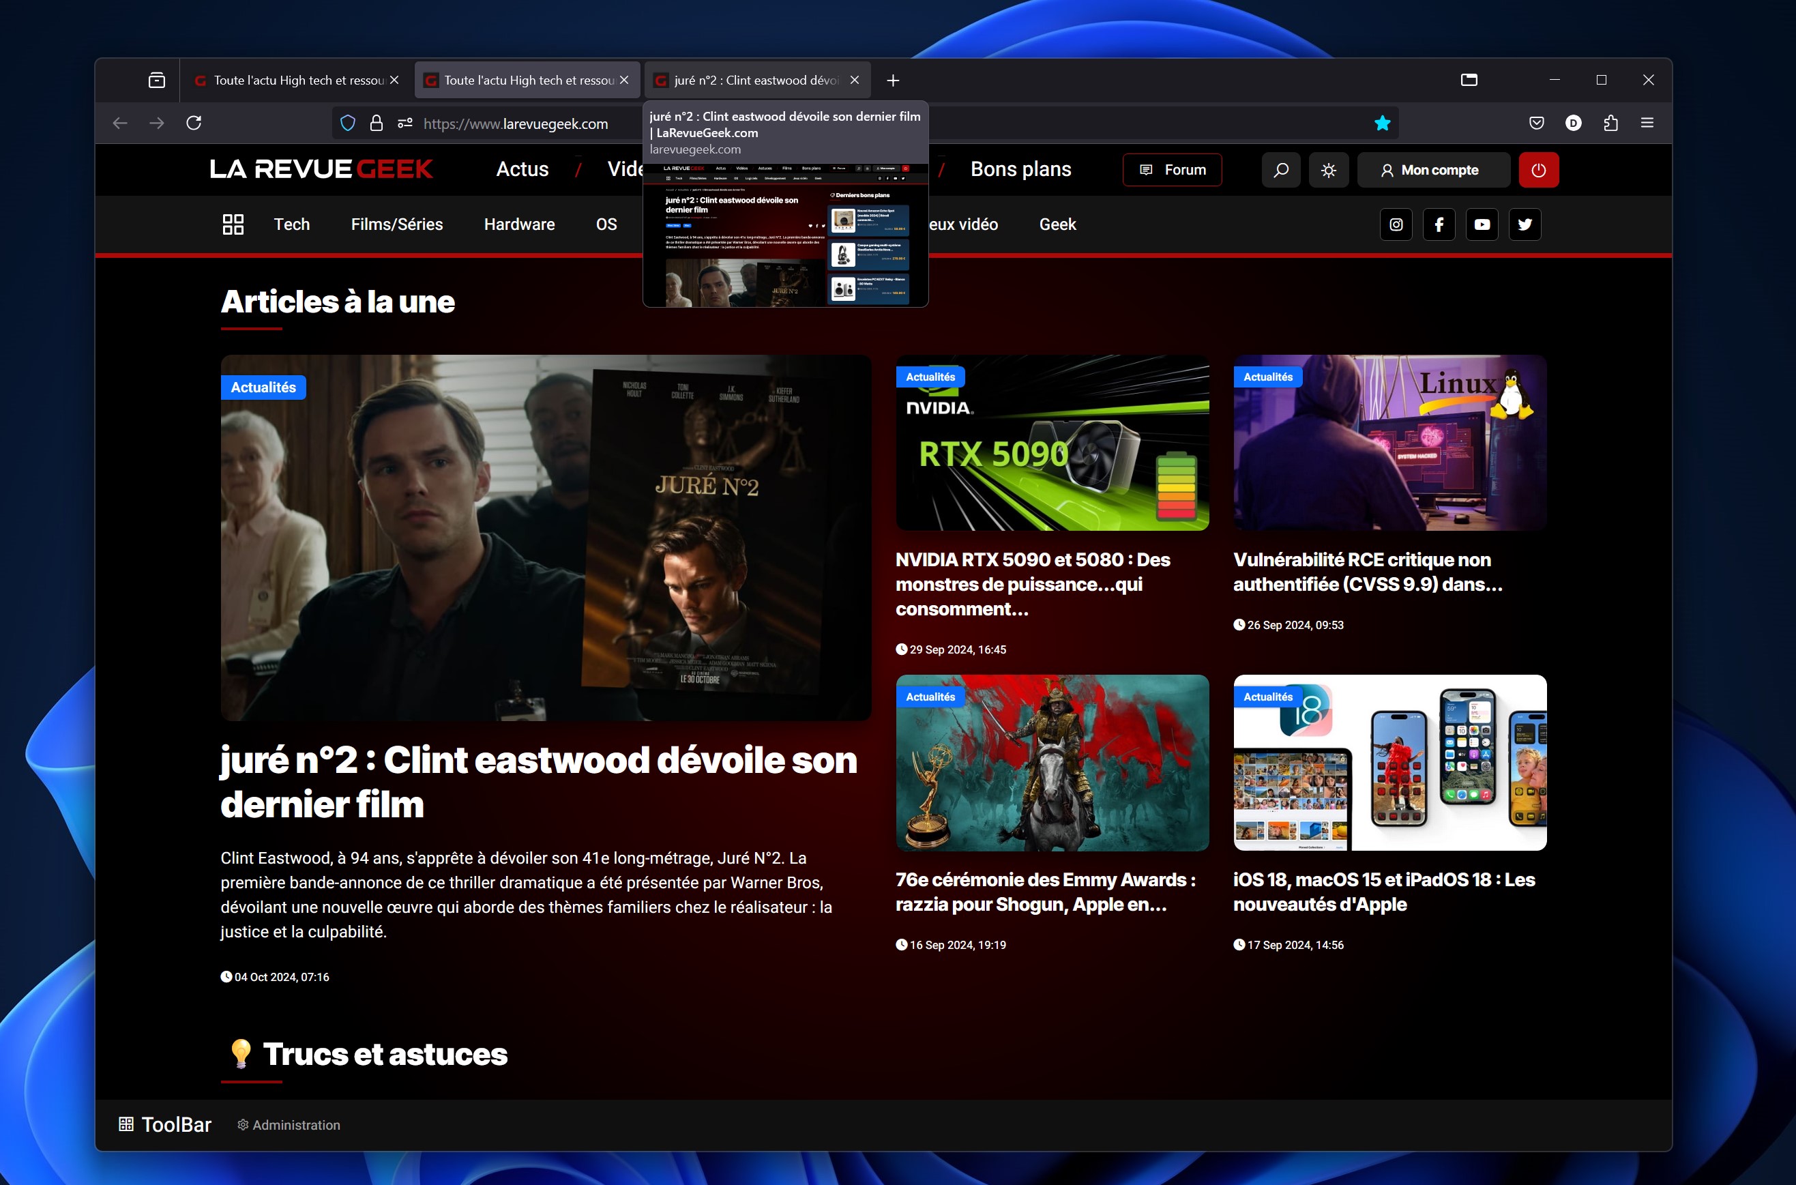Screen dimensions: 1796x1185
Task: Click the Save to Pocket icon
Action: (x=1536, y=123)
